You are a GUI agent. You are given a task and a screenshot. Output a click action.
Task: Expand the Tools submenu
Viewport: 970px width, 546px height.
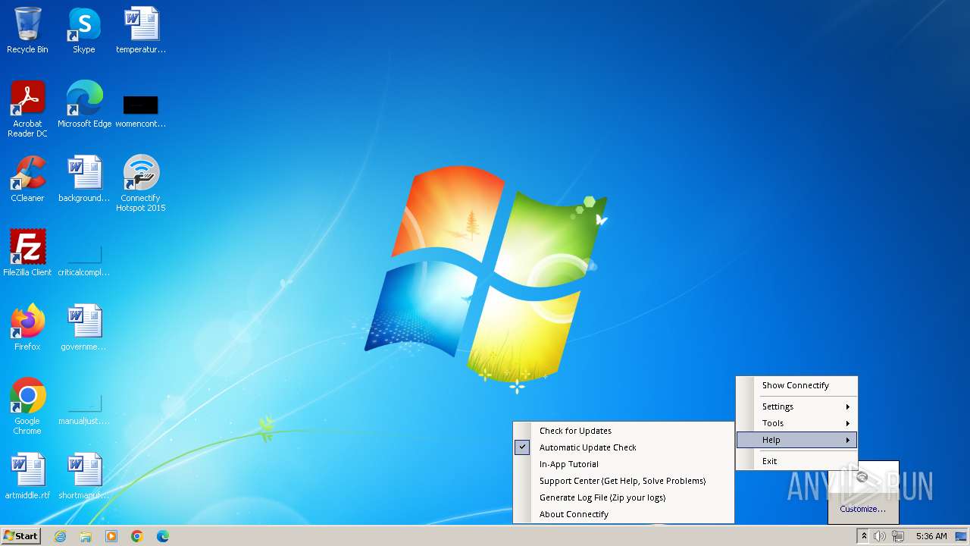(796, 423)
